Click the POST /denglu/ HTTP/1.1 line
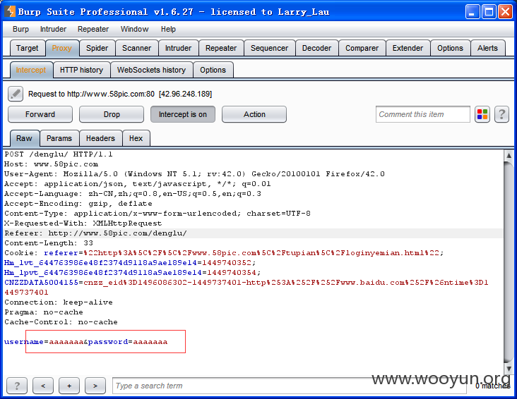The width and height of the screenshot is (517, 399). click(59, 154)
